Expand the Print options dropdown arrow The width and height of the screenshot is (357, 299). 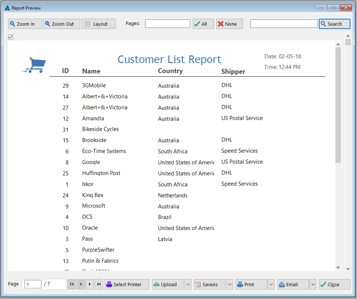pyautogui.click(x=271, y=284)
